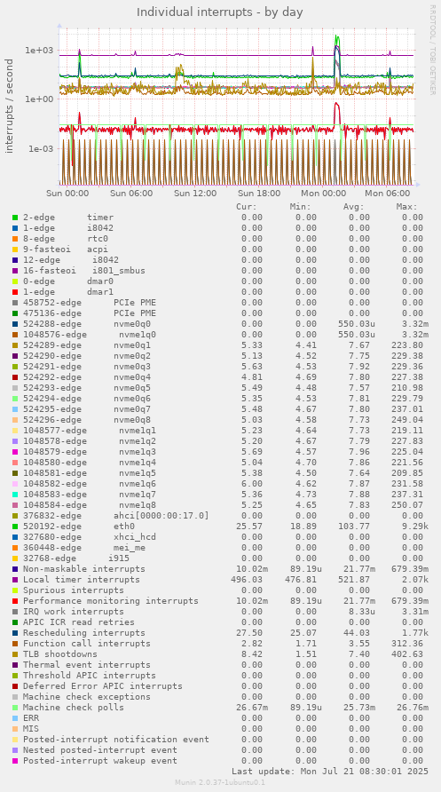Image resolution: width=441 pixels, height=792 pixels.
Task: Click the Machine check polls color swatch
Action: 14,707
